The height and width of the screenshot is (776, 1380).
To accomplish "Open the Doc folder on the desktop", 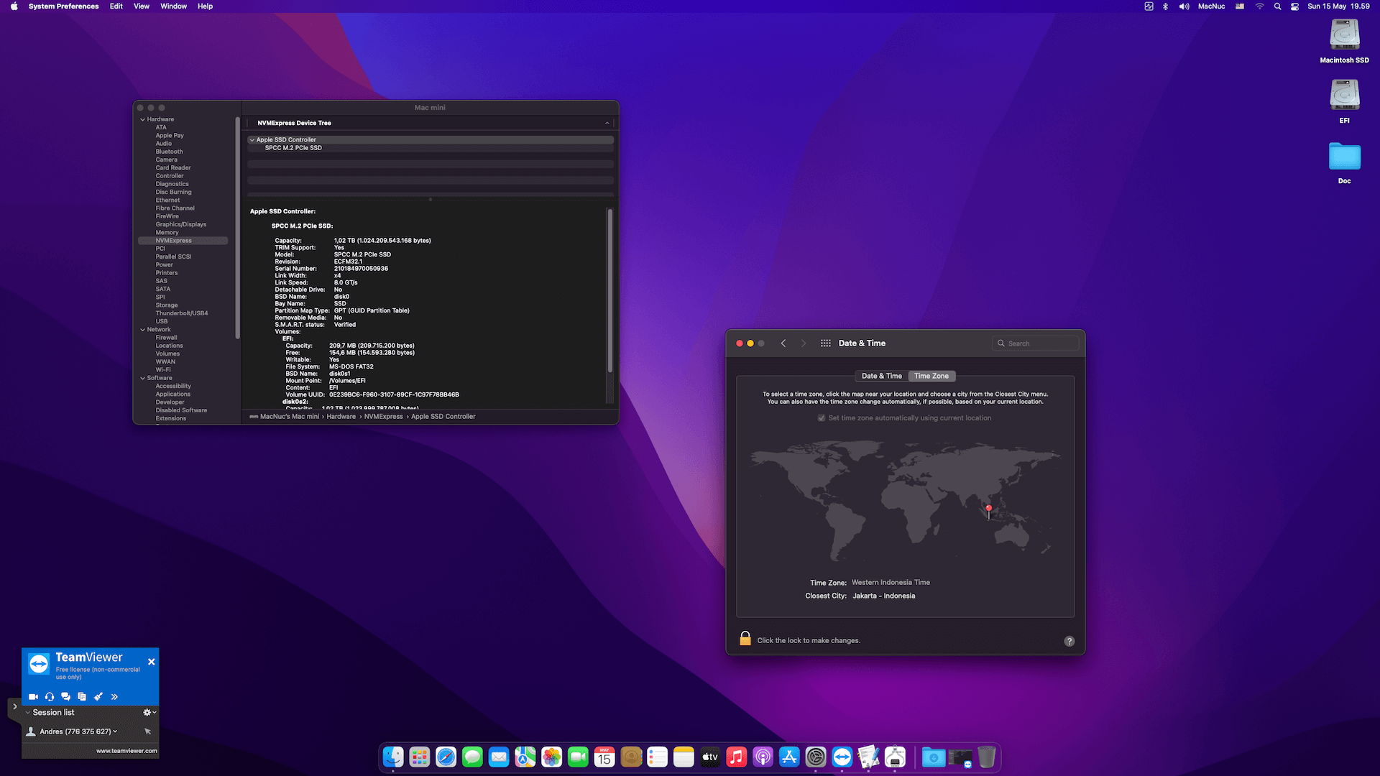I will pos(1344,157).
